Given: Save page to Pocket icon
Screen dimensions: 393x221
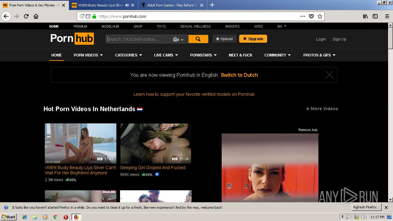Looking at the screenshot, I should (x=311, y=16).
